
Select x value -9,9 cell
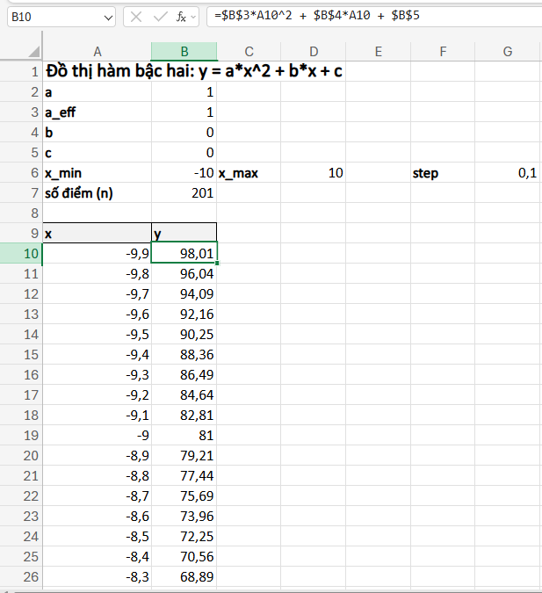[x=98, y=253]
